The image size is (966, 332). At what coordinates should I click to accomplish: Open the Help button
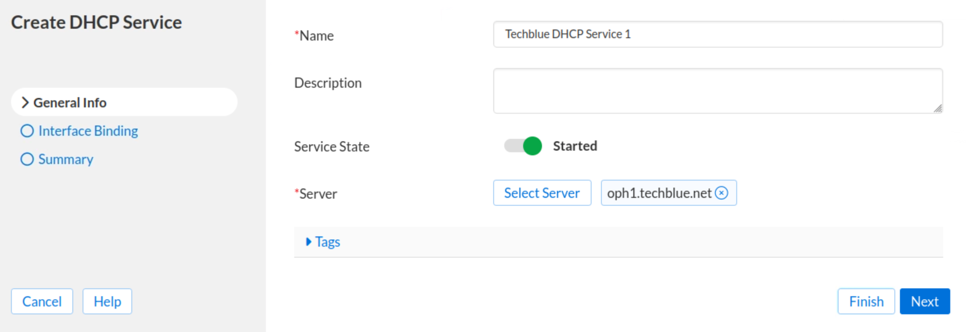pyautogui.click(x=107, y=302)
